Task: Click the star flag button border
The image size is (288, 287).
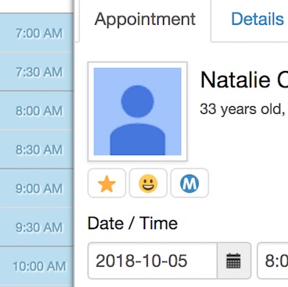Action: coord(107,183)
